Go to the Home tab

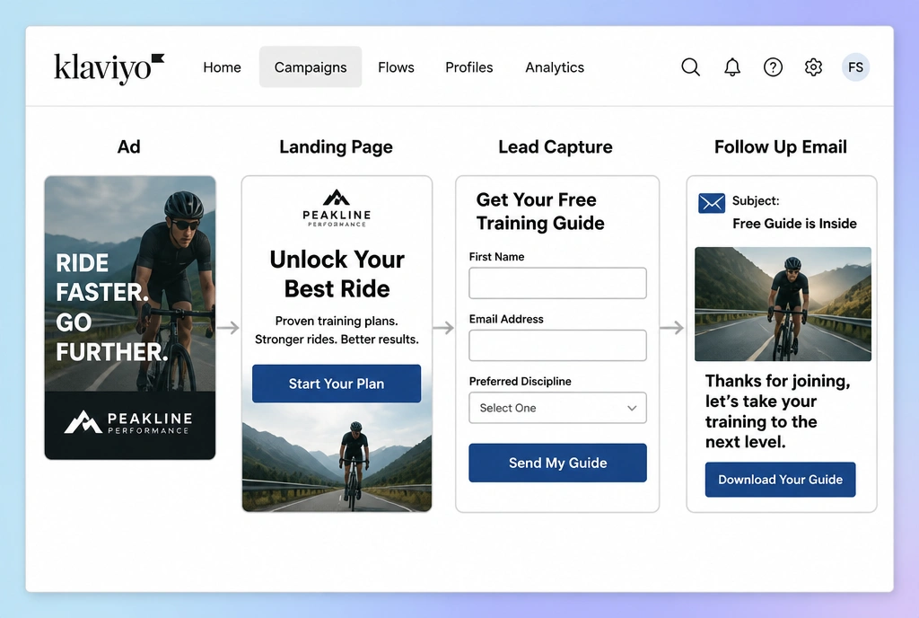(223, 67)
